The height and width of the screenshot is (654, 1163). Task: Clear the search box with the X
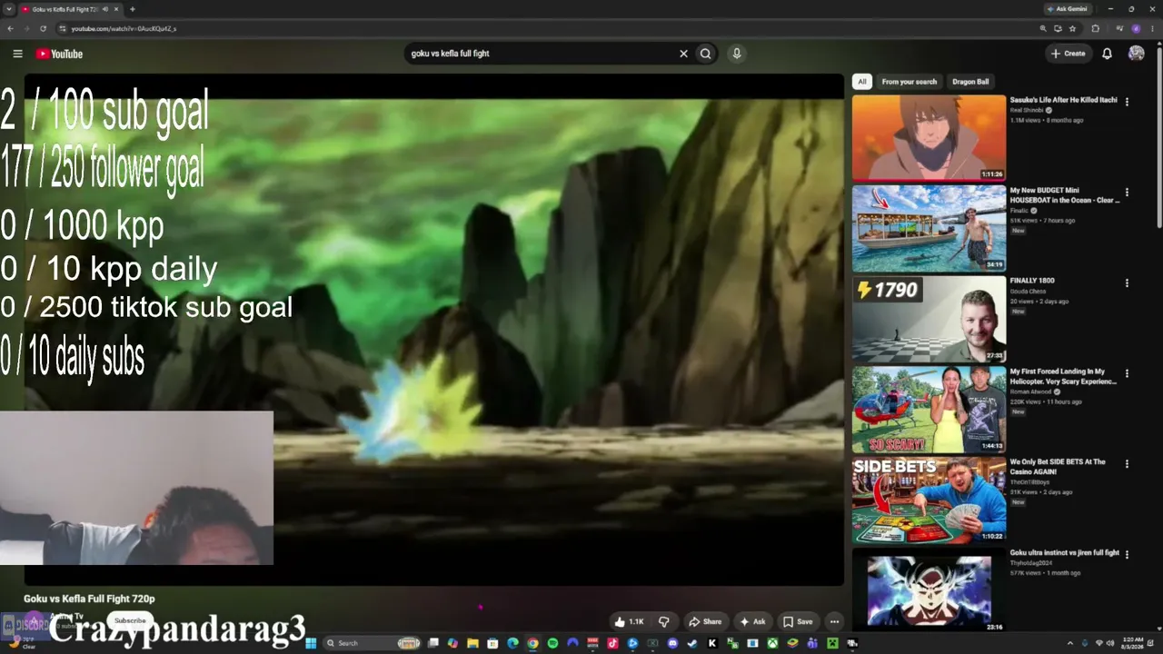(x=683, y=54)
